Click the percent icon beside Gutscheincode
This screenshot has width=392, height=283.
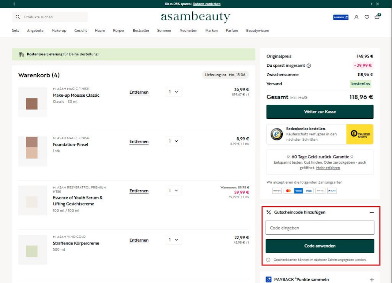[x=269, y=212]
